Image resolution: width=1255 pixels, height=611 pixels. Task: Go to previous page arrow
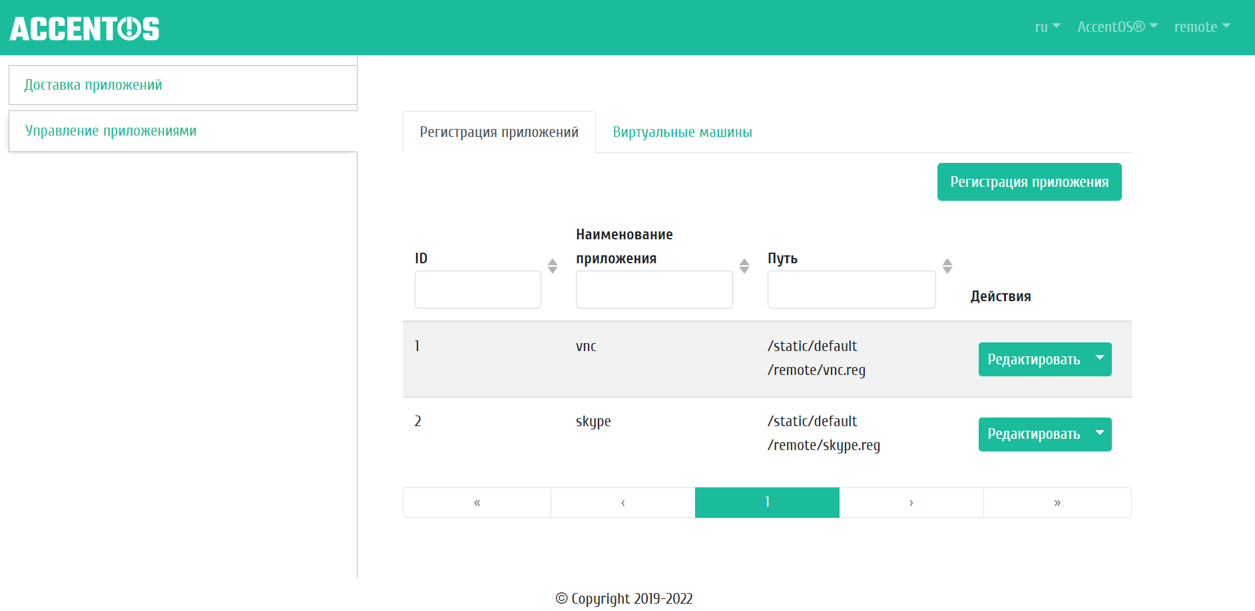pyautogui.click(x=623, y=503)
